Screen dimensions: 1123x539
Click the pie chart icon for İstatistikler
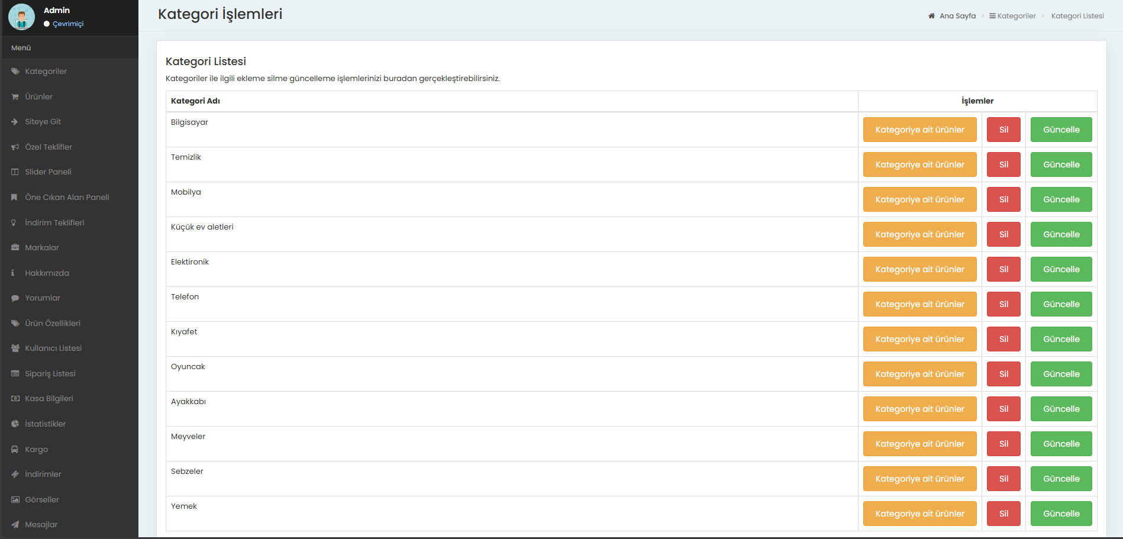15,424
